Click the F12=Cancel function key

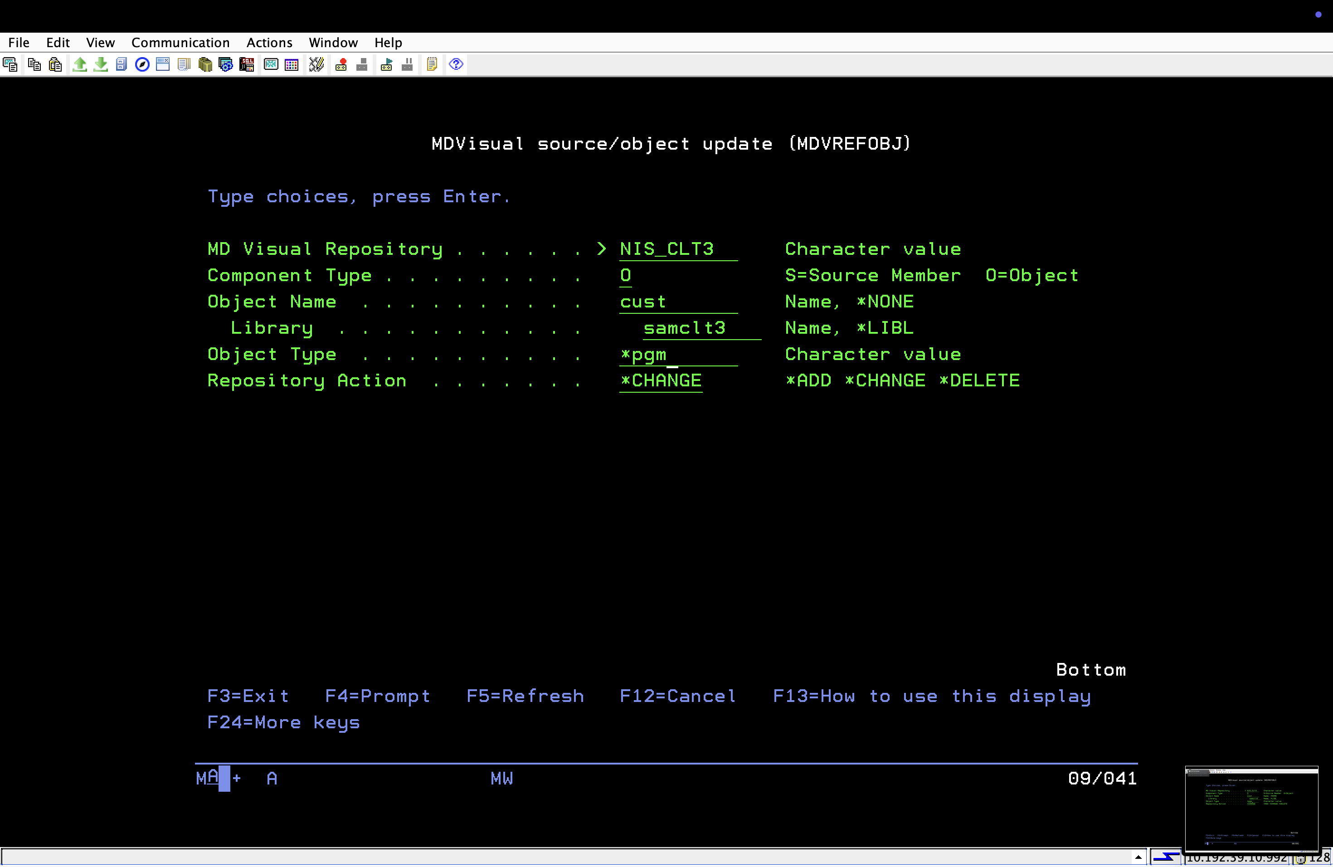point(678,697)
